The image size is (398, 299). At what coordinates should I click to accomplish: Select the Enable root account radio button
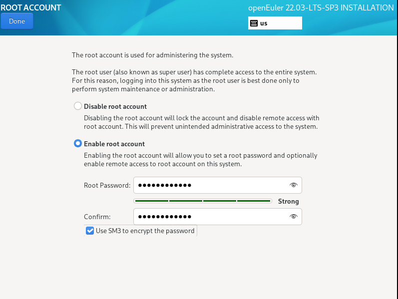pos(78,144)
